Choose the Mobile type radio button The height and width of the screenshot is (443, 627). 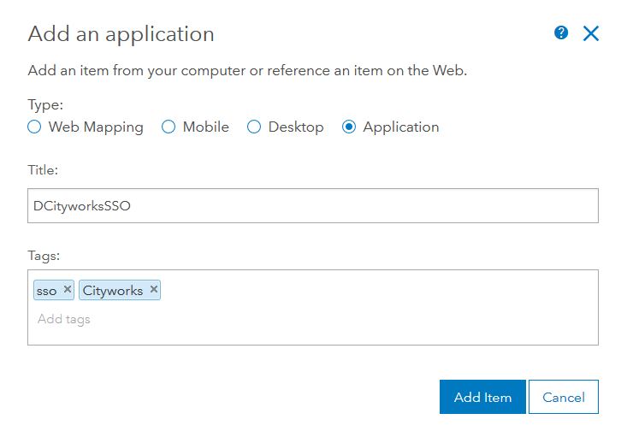tap(169, 127)
